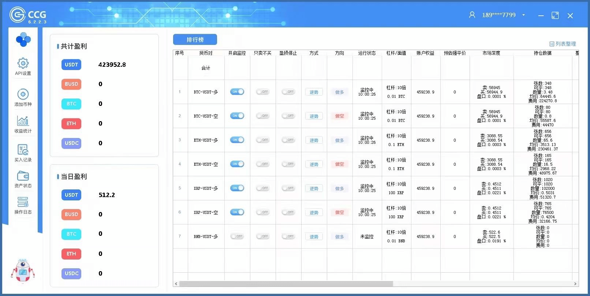590x296 pixels.
Task: Open API设置 gear icon in sidebar
Action: coord(23,64)
